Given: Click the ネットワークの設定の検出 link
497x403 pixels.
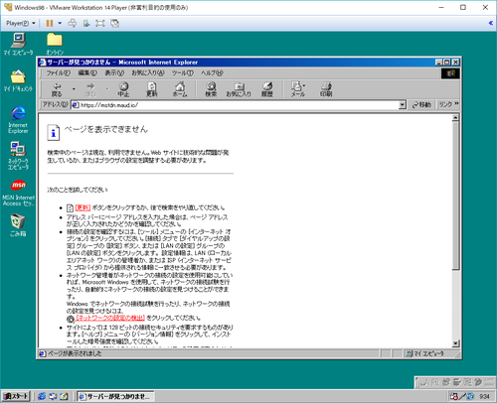Looking at the screenshot, I should pos(110,318).
